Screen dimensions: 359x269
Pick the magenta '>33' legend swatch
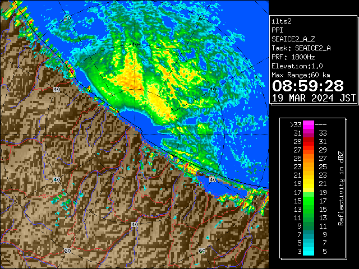click(x=309, y=125)
